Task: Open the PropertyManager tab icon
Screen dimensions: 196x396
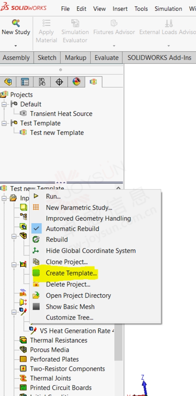Action: pyautogui.click(x=25, y=82)
